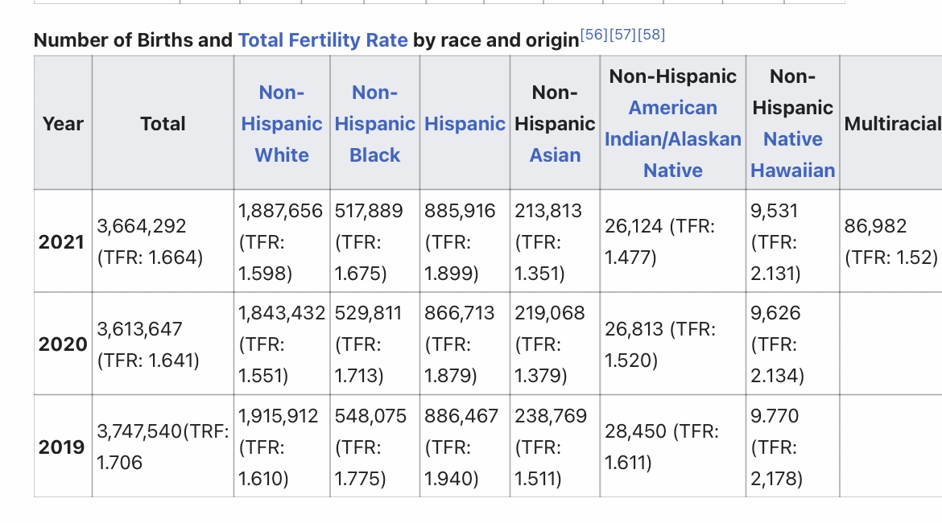Open citation reference [57]
This screenshot has width=942, height=523.
tap(622, 35)
